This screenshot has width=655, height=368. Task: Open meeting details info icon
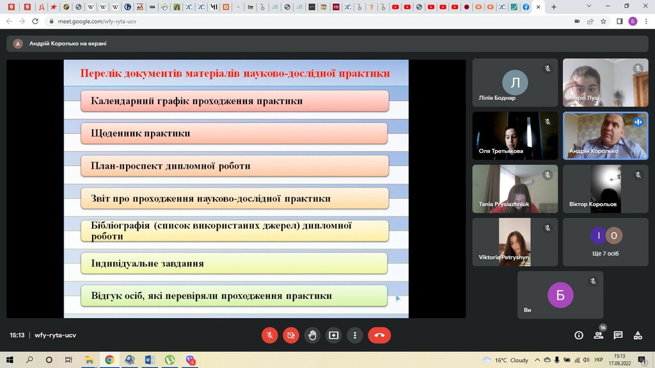(579, 335)
